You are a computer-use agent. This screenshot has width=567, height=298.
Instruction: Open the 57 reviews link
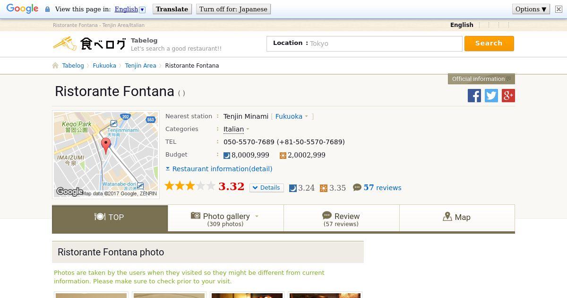pos(382,188)
